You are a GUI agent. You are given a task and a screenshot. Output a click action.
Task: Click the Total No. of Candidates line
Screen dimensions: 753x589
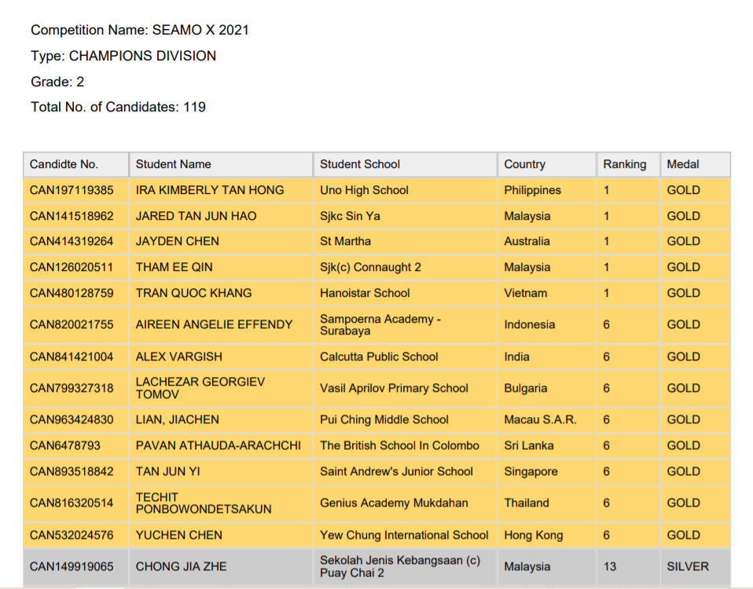tap(118, 107)
